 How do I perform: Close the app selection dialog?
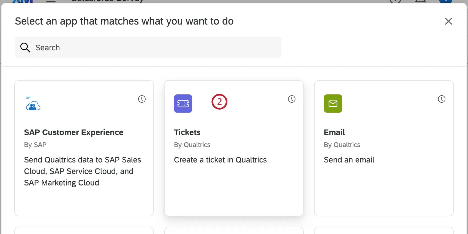pos(448,21)
